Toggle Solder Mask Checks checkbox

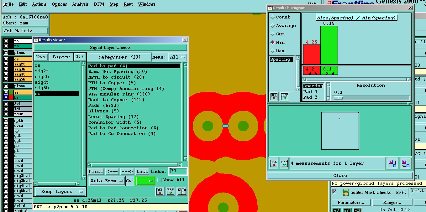[x=334, y=192]
